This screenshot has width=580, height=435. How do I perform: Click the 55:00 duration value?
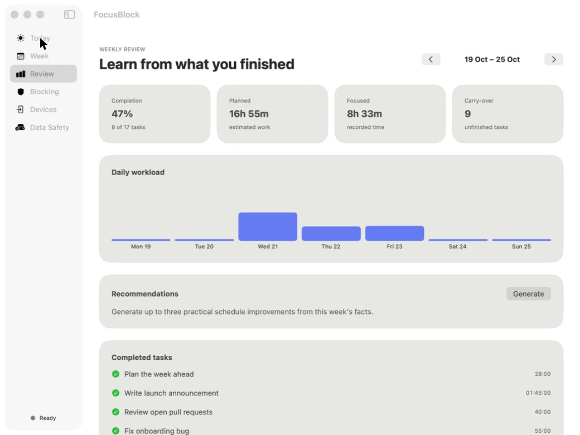tap(543, 431)
